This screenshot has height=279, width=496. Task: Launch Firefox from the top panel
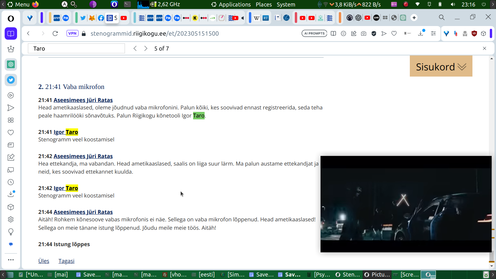tap(35, 4)
